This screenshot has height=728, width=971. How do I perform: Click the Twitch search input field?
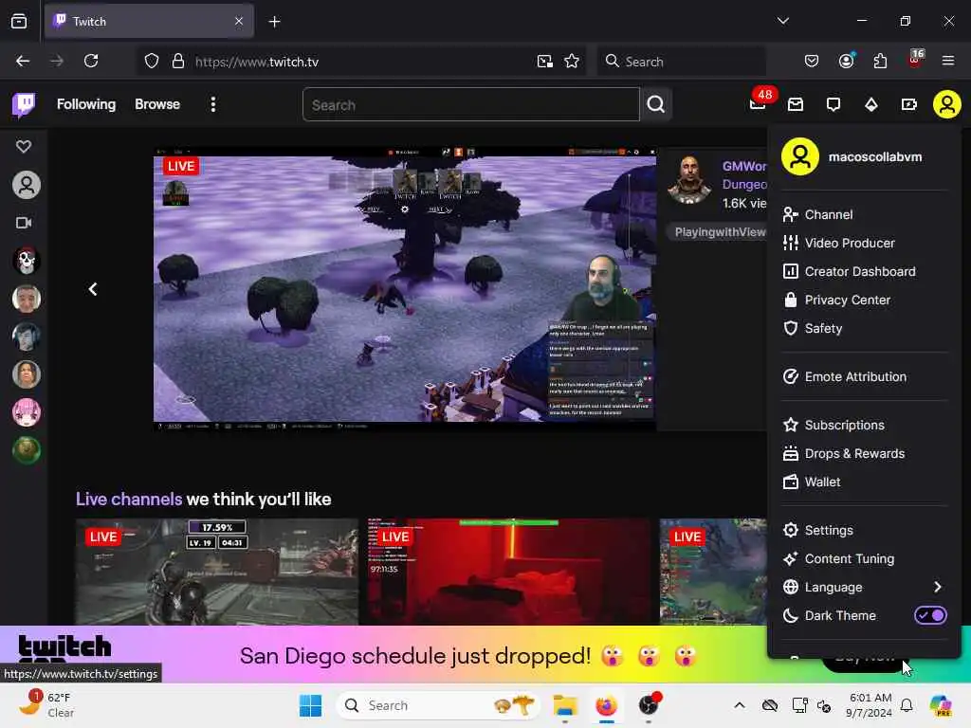click(x=470, y=104)
